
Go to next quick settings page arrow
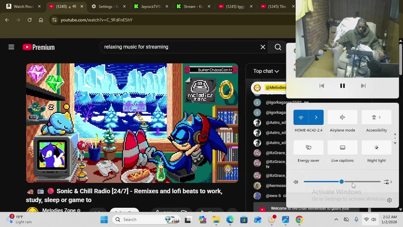(x=395, y=143)
